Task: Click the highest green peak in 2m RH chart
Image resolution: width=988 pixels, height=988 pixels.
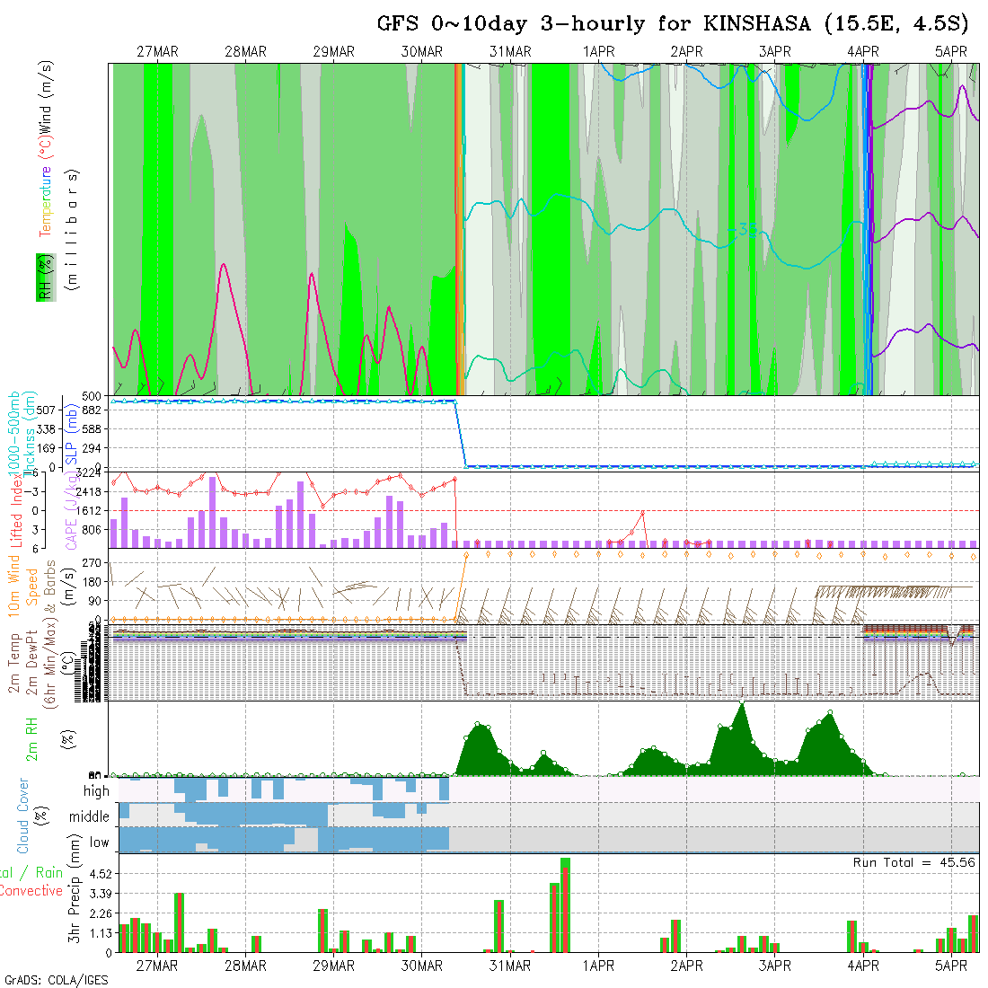Action: tap(742, 702)
